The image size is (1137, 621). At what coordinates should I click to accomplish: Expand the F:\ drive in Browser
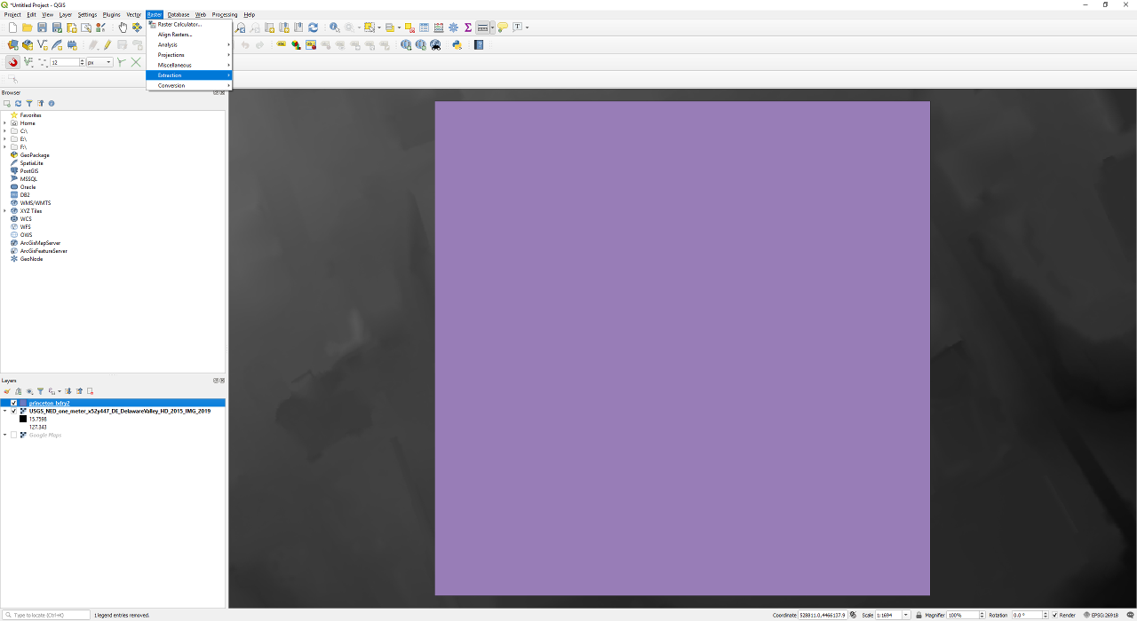pyautogui.click(x=4, y=147)
